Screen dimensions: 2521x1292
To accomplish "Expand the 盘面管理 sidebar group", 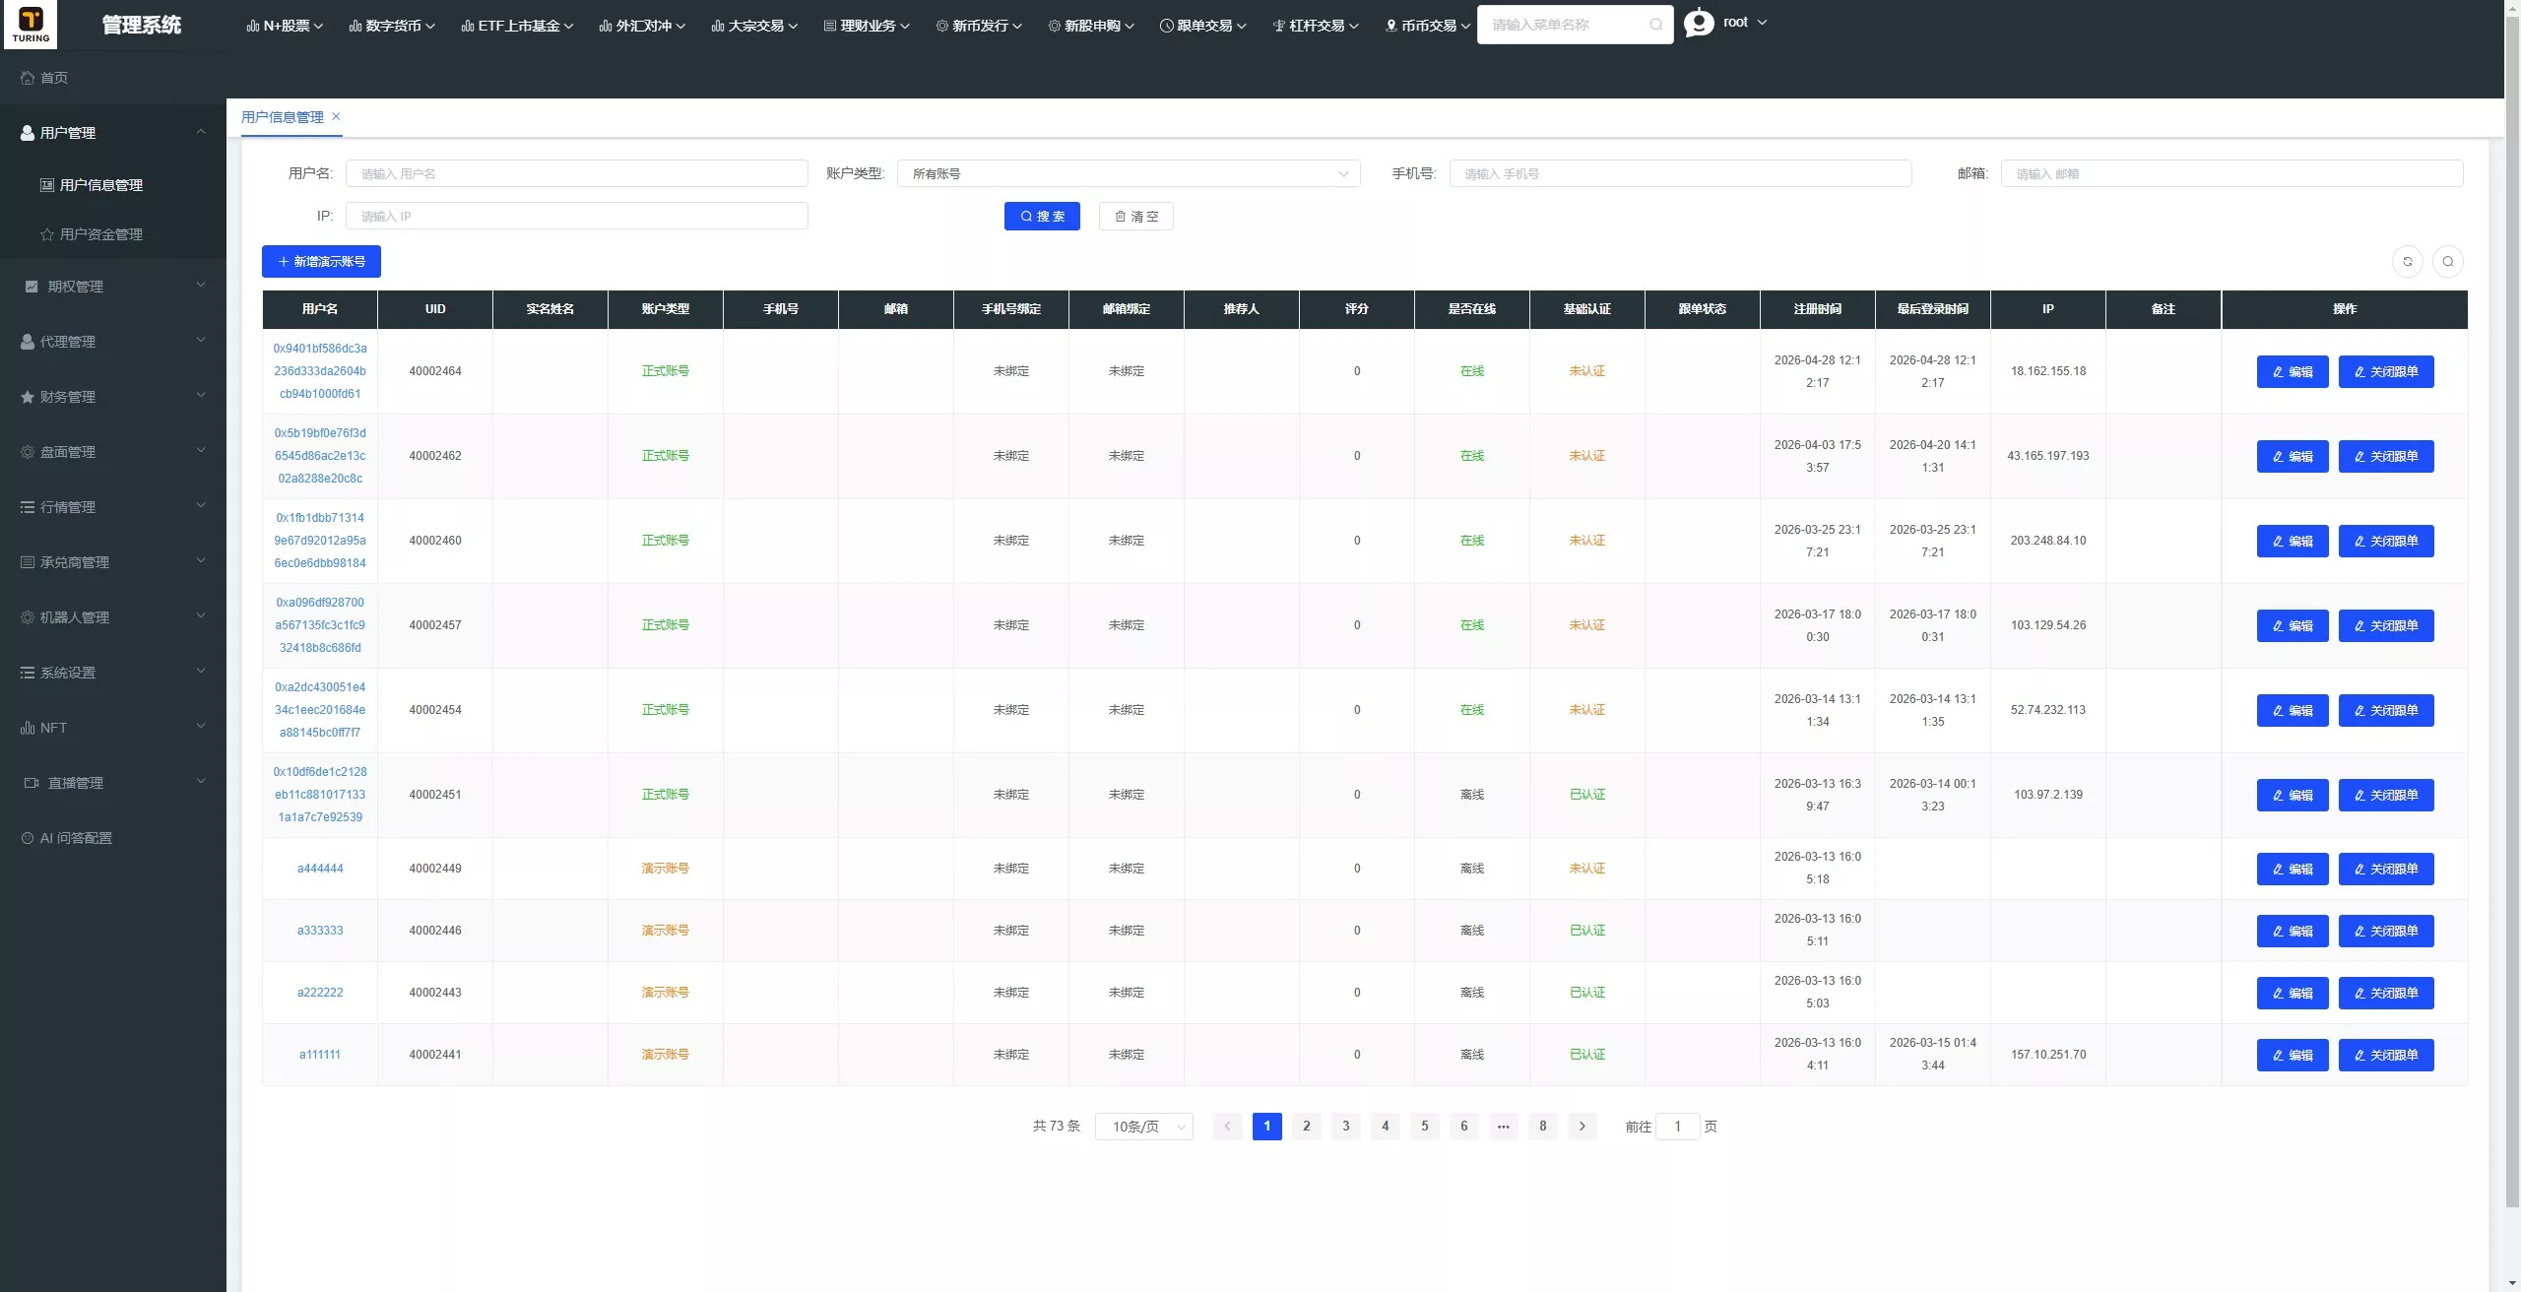I will [113, 452].
